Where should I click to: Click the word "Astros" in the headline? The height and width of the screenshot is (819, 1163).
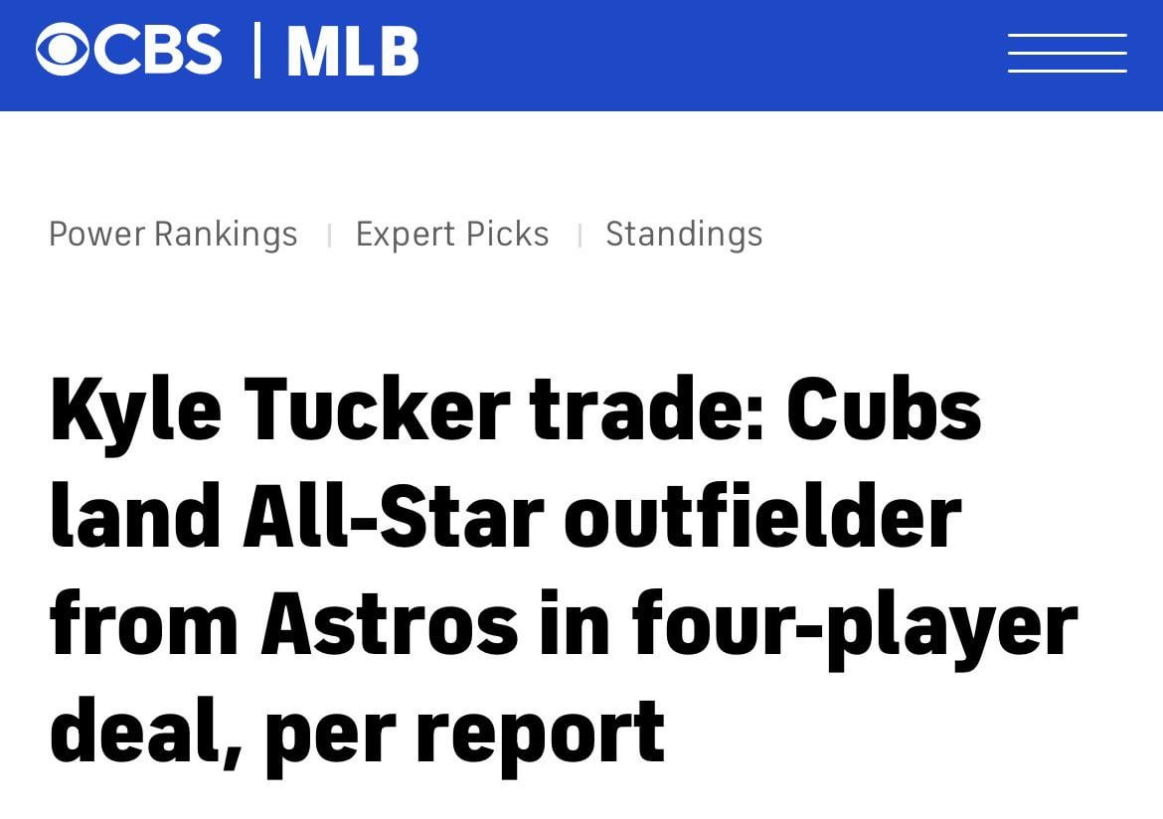[390, 625]
